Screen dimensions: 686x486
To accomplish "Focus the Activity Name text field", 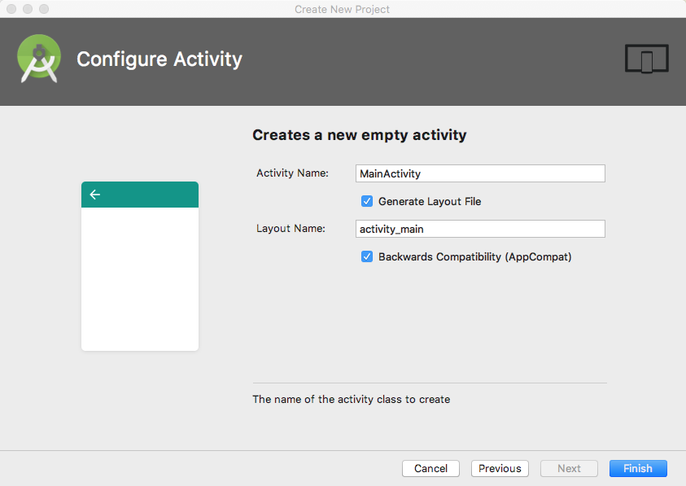I will 480,173.
